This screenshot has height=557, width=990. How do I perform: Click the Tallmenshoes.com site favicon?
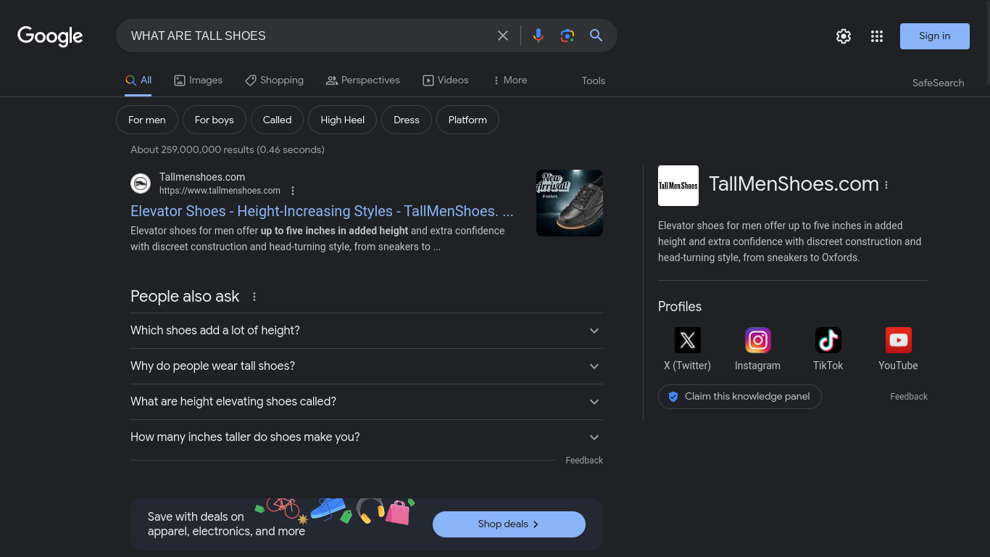click(x=141, y=183)
